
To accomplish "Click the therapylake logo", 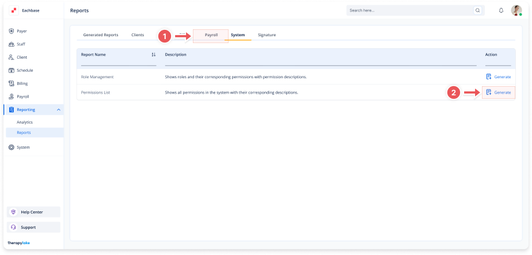I will (x=18, y=243).
